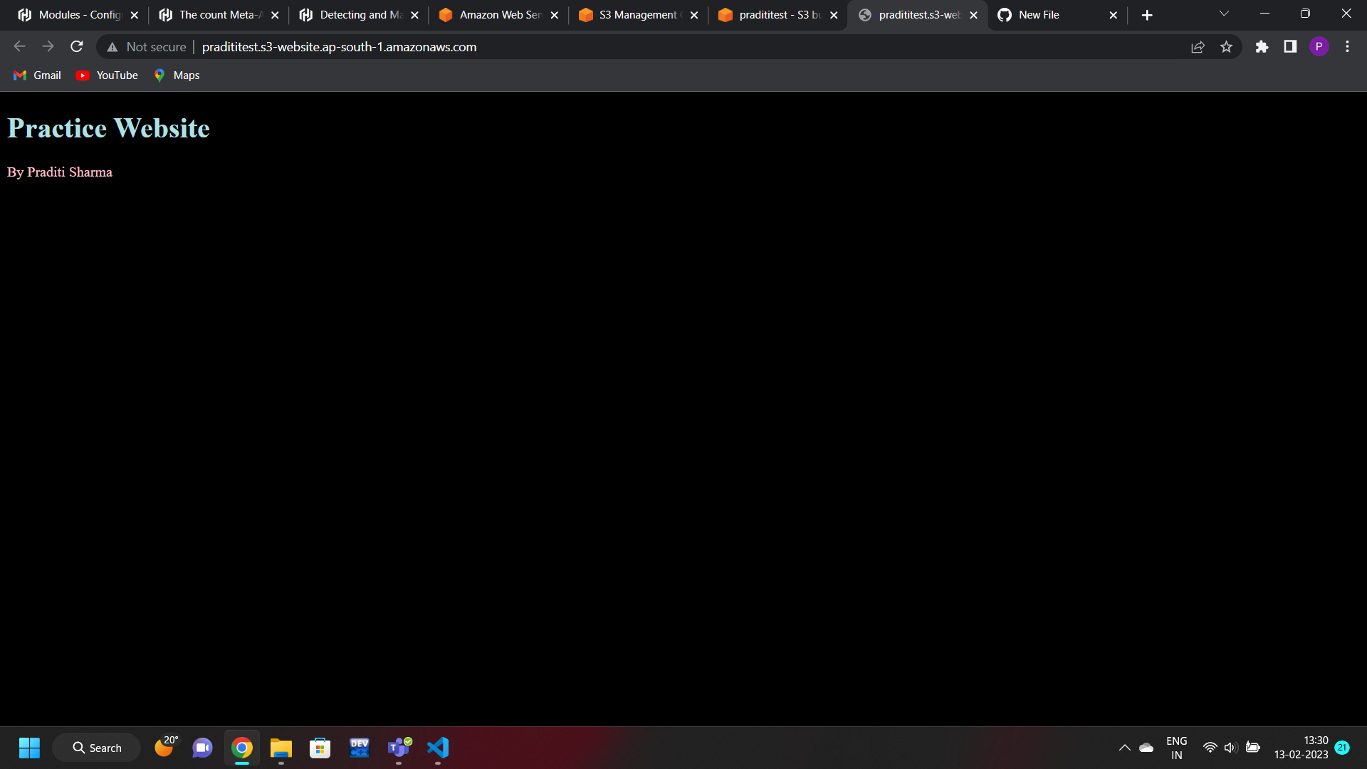Click the address bar URL
Screen dimensions: 1367x769
(339, 47)
